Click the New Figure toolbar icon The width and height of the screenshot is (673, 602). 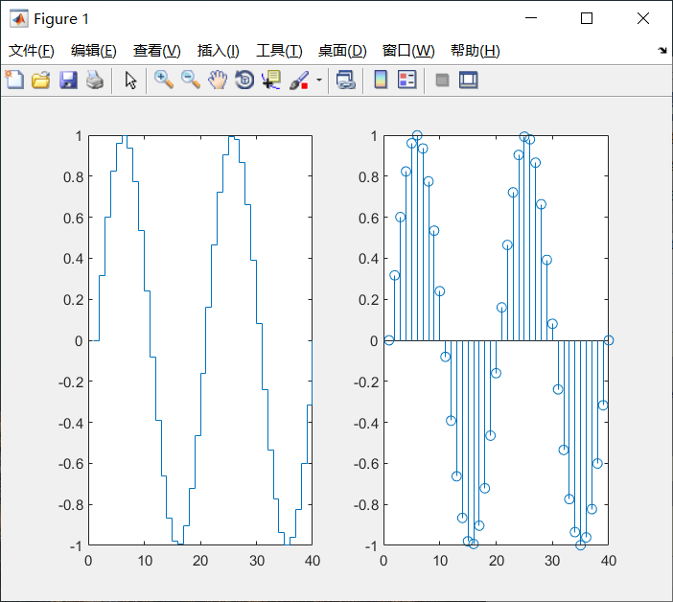click(x=14, y=80)
